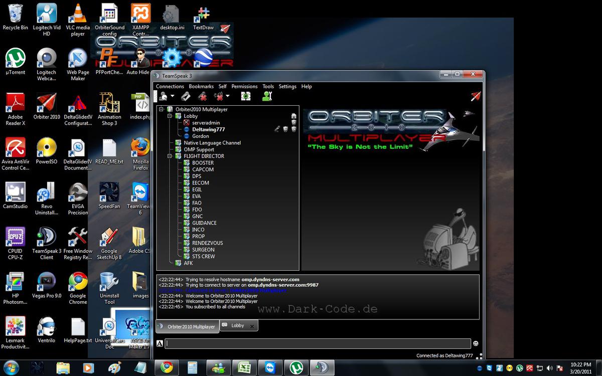Select the RENDEZVOUS channel
Screen dimensions: 602x376
207,243
